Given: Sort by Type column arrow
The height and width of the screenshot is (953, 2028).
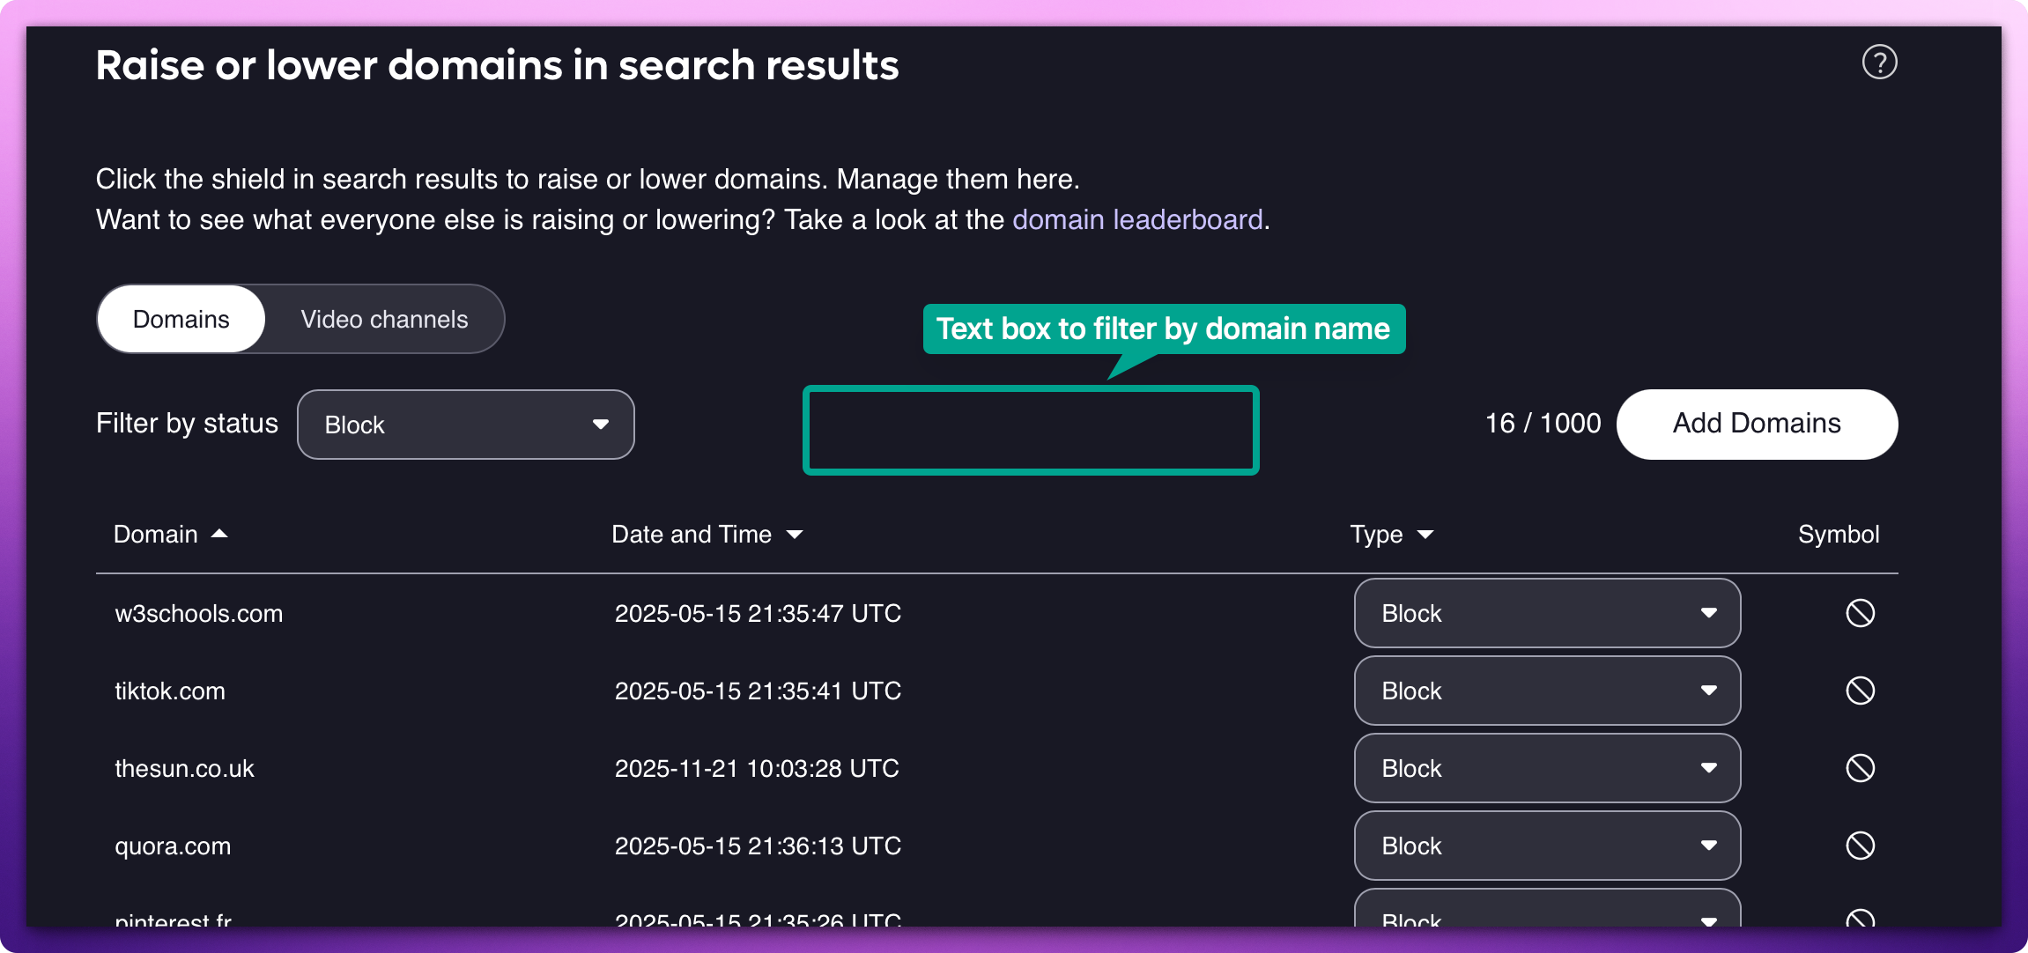Looking at the screenshot, I should click(x=1425, y=535).
